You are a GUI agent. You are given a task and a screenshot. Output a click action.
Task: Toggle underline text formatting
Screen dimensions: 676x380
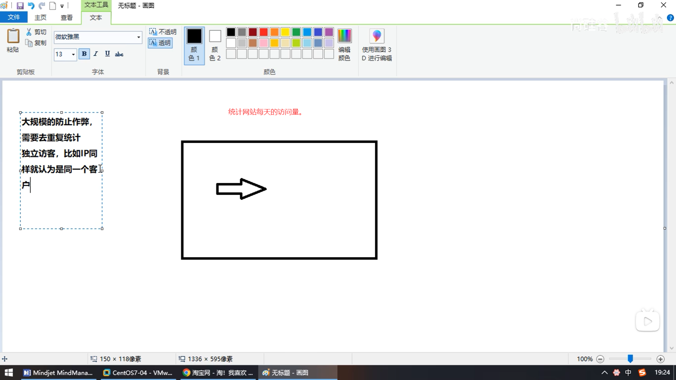click(x=107, y=54)
